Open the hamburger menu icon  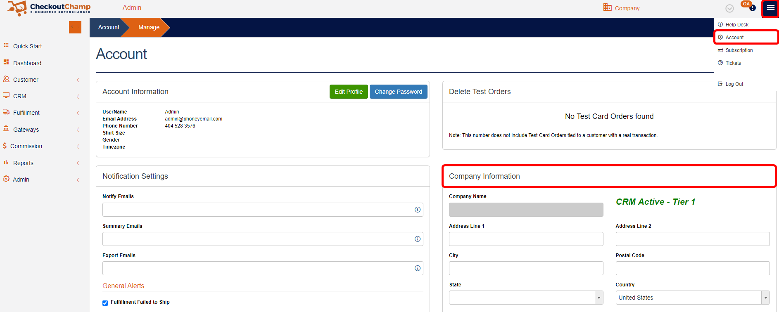point(770,8)
